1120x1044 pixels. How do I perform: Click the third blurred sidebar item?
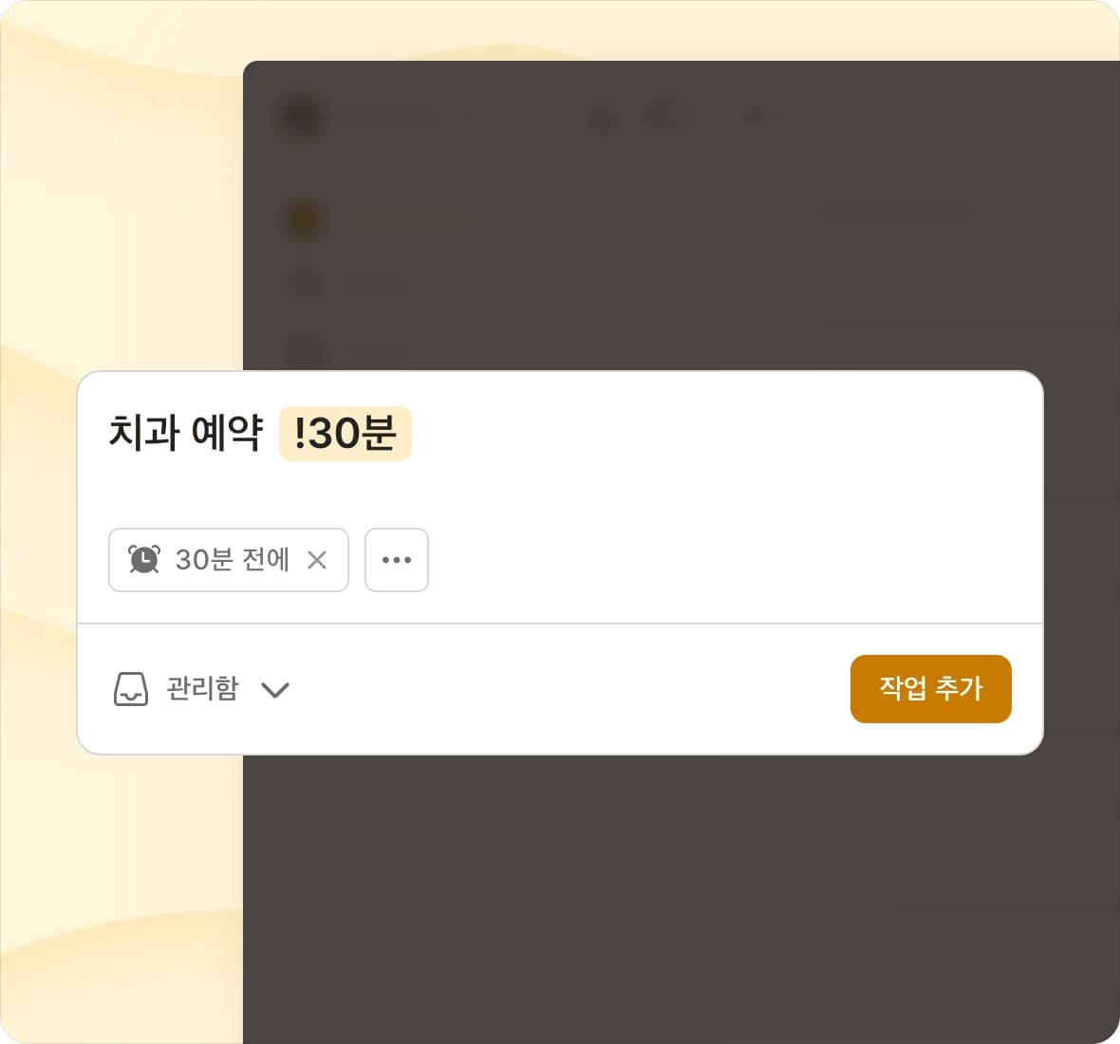pos(308,347)
